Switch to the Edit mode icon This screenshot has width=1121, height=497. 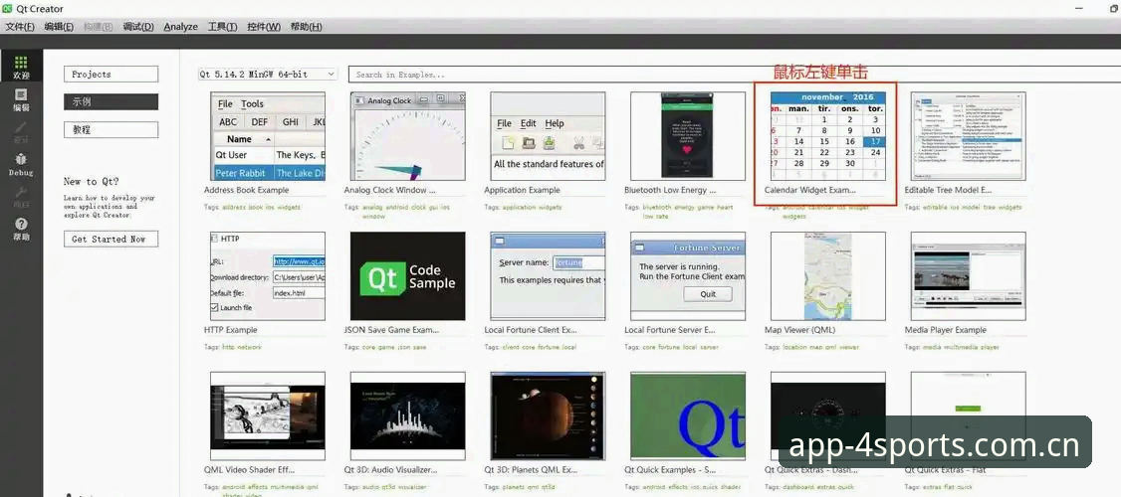pyautogui.click(x=22, y=100)
